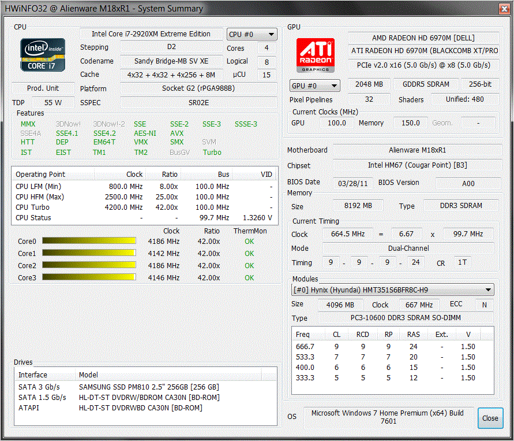Select the 666.7 frequency timing row

[x=392, y=346]
